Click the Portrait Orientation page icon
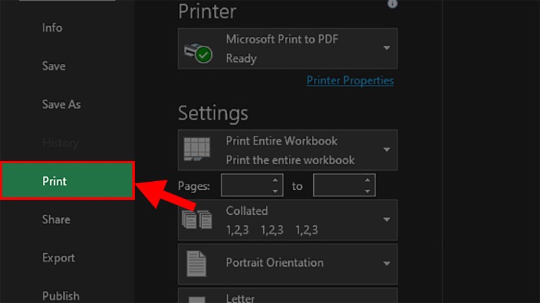540x303 pixels. click(x=196, y=263)
